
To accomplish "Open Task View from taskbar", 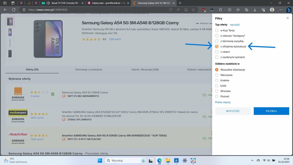I will pos(151,160).
